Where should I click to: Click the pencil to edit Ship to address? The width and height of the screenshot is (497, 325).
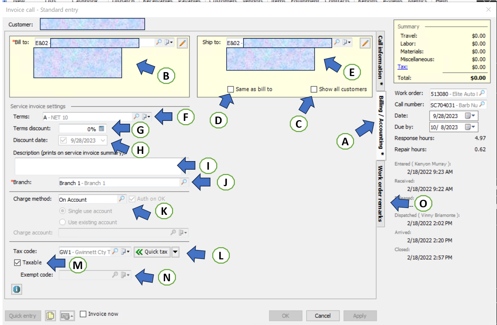[x=365, y=43]
